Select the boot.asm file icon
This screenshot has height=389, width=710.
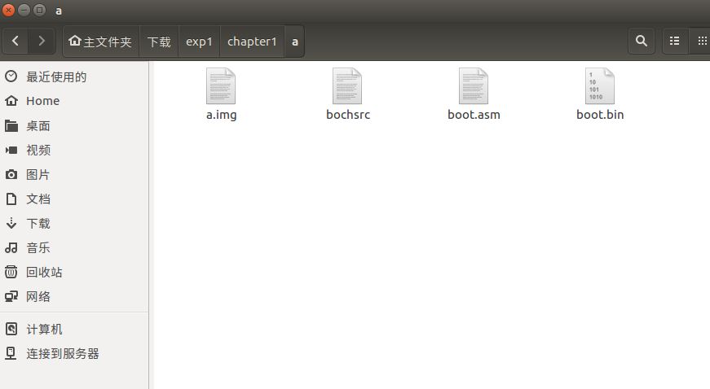pos(474,85)
